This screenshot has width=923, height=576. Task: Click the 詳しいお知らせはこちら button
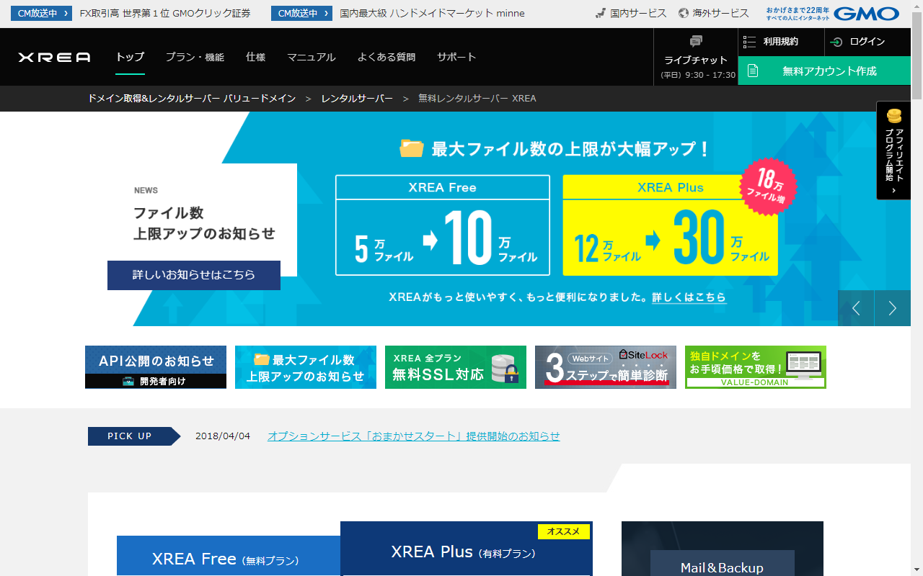point(194,275)
